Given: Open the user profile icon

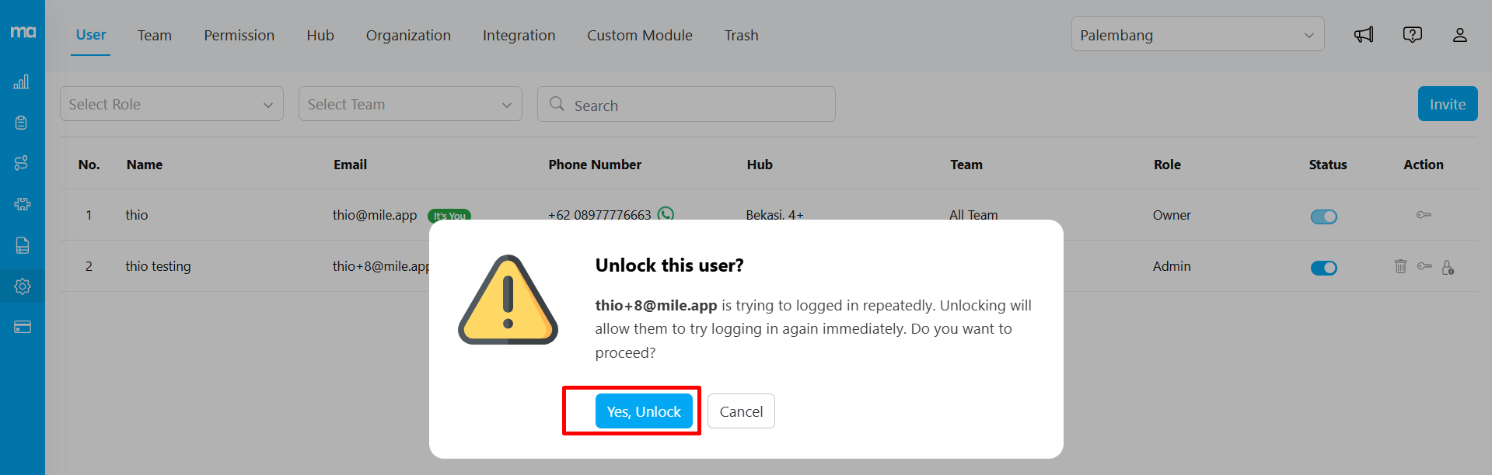Looking at the screenshot, I should click(1459, 35).
